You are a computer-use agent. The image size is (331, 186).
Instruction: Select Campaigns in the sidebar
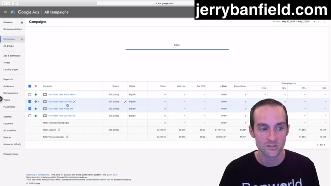tap(9, 39)
